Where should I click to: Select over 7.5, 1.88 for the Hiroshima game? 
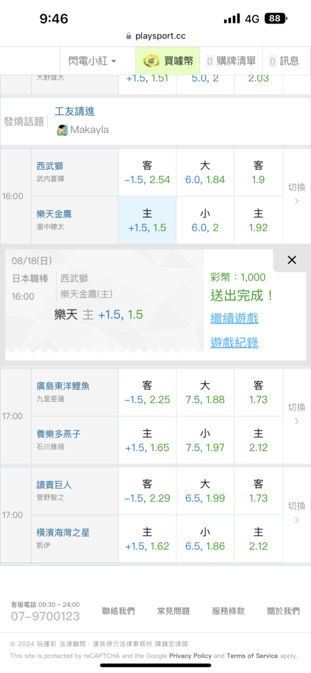[205, 392]
